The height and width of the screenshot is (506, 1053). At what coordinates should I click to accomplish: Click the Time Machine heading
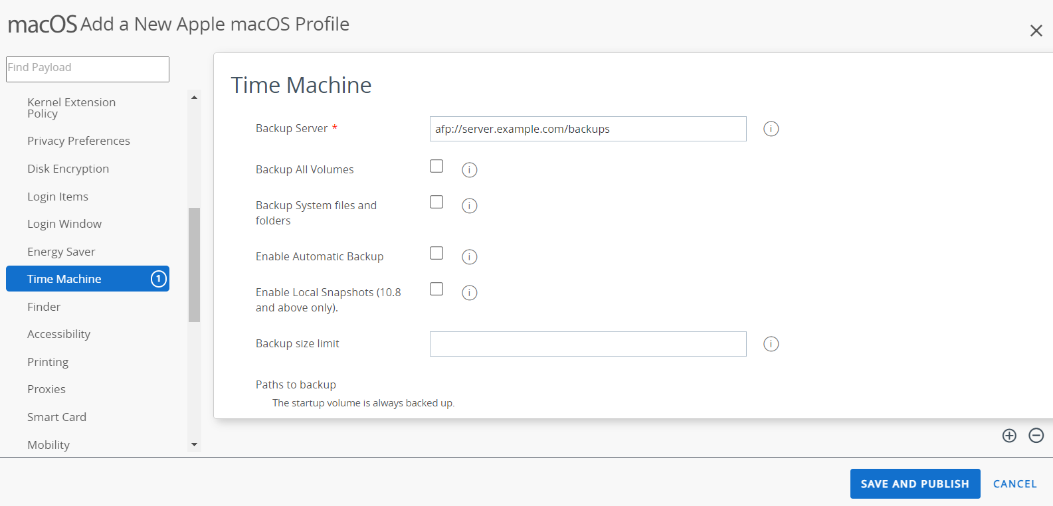pos(301,85)
